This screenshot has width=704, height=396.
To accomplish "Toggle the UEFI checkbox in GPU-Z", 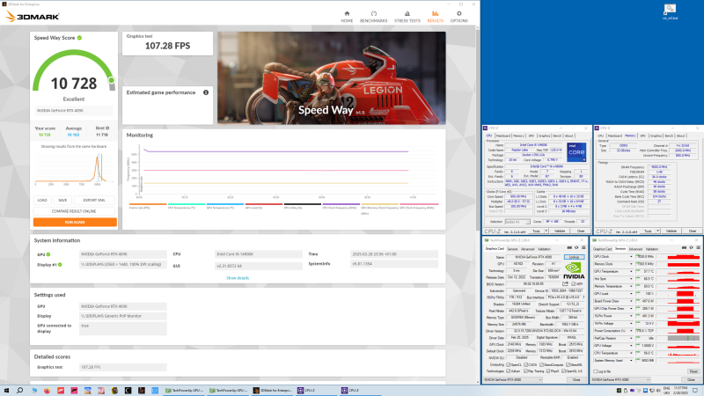I will pos(575,283).
